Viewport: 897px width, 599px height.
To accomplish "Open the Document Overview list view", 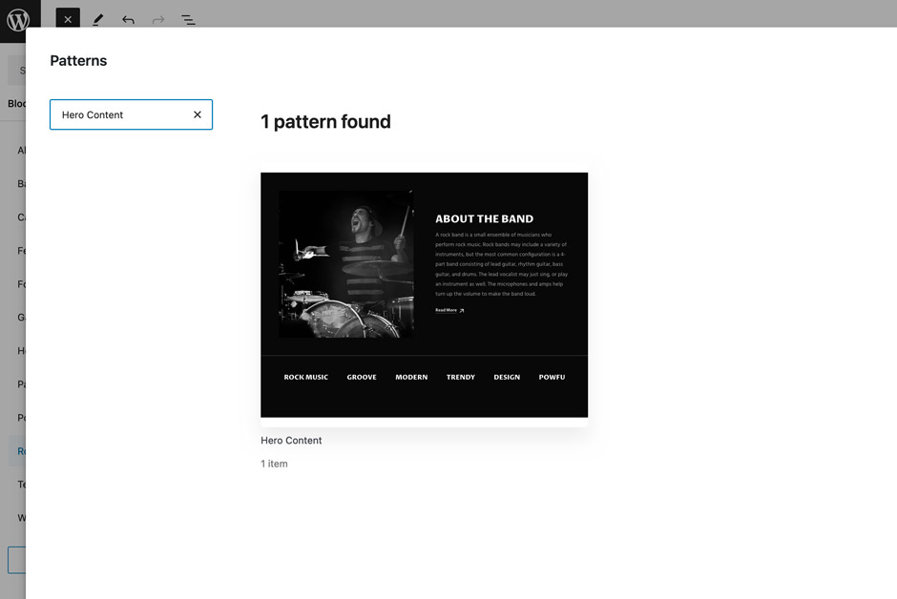I will (188, 19).
